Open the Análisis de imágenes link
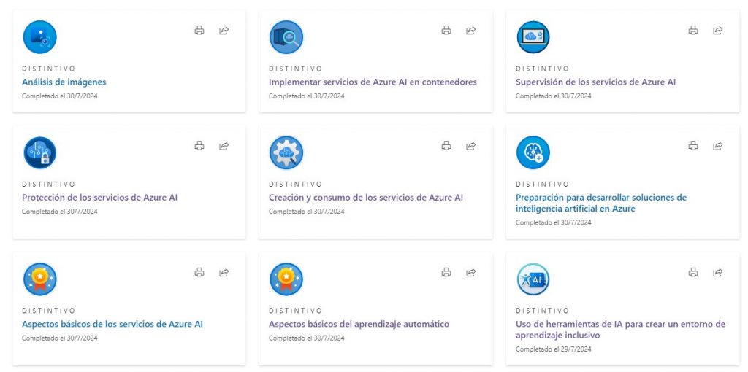The image size is (748, 372). (64, 82)
